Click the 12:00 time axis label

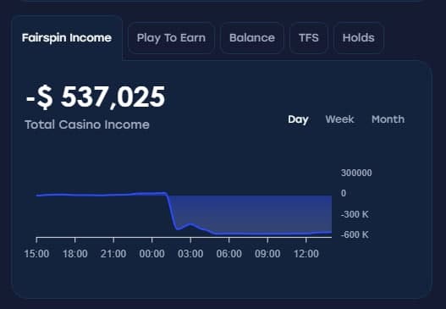(x=306, y=253)
